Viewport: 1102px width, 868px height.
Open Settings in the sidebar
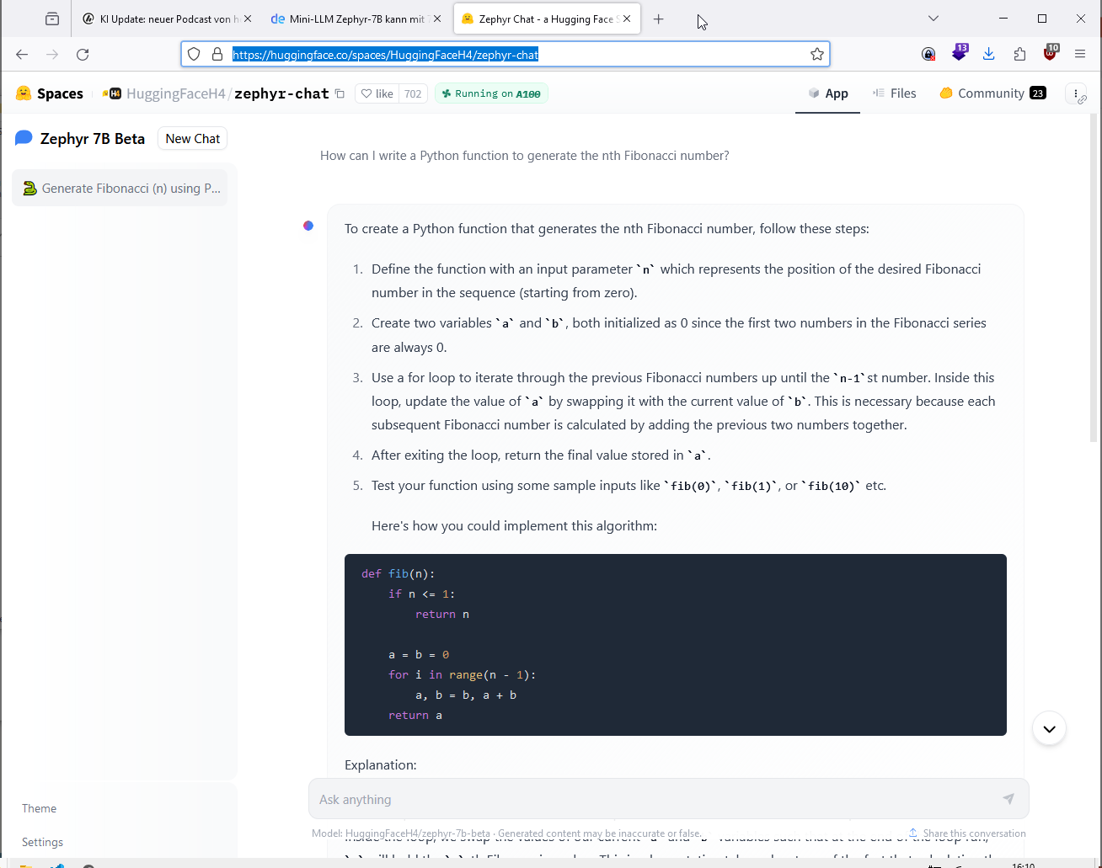click(42, 842)
